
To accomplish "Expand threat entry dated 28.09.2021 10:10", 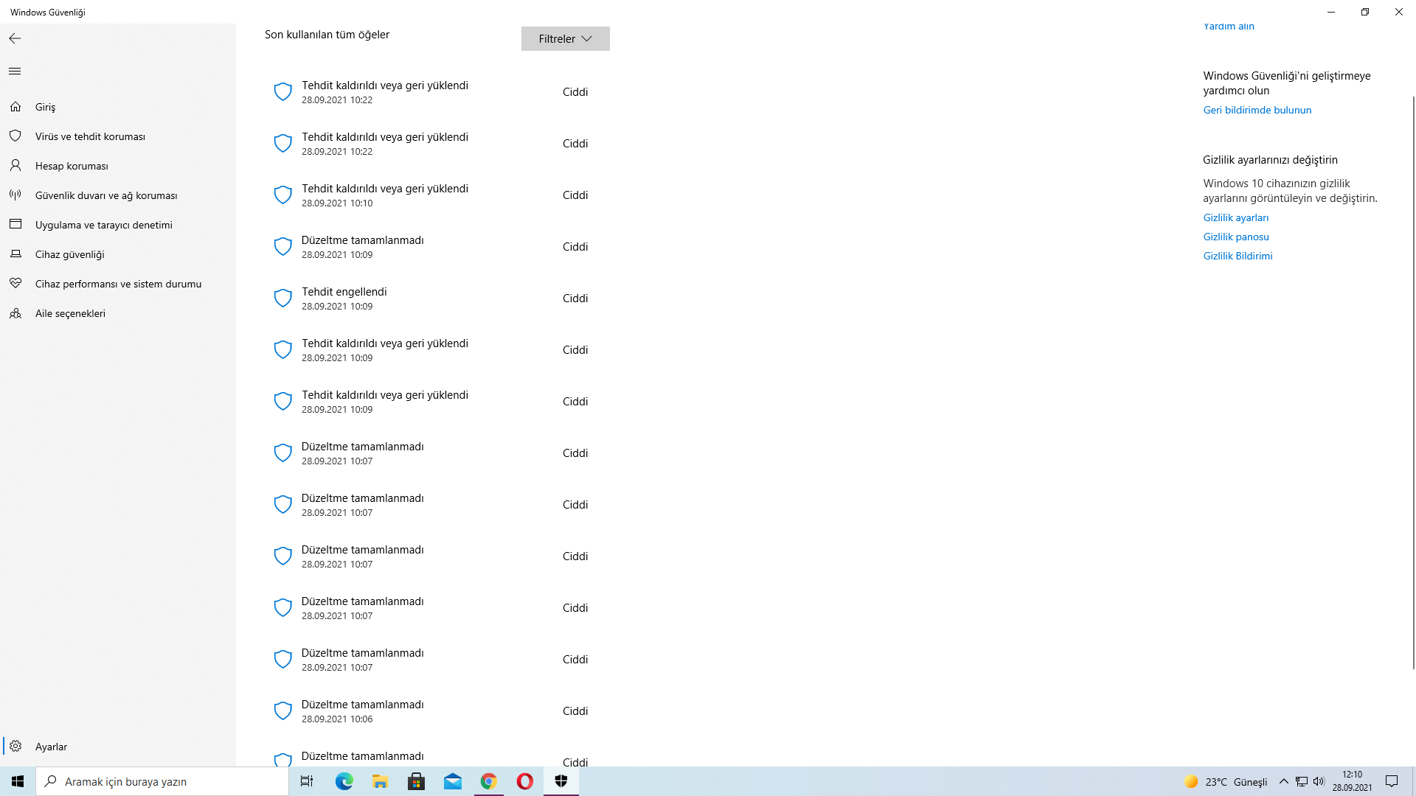I will 384,195.
